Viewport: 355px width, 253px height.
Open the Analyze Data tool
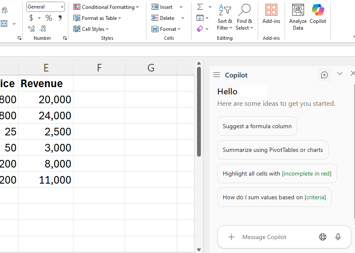298,17
